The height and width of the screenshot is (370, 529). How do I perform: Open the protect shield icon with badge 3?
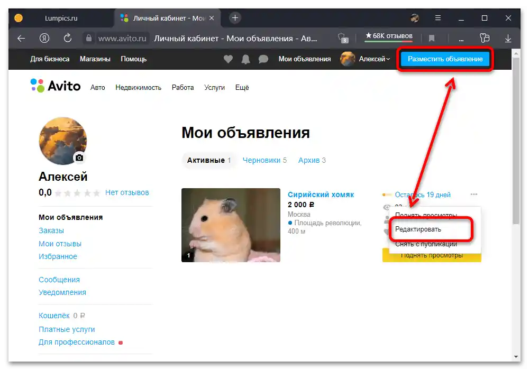343,38
